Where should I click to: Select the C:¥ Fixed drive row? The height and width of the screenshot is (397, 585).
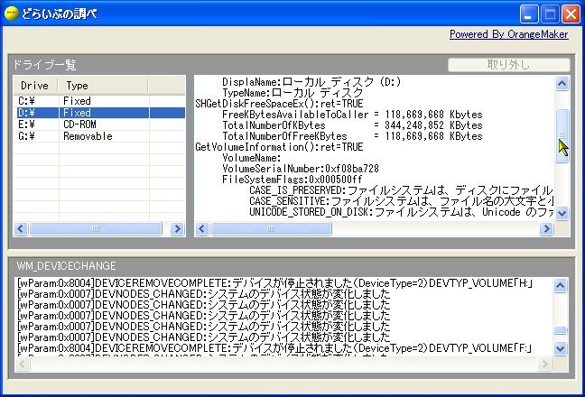[x=99, y=101]
